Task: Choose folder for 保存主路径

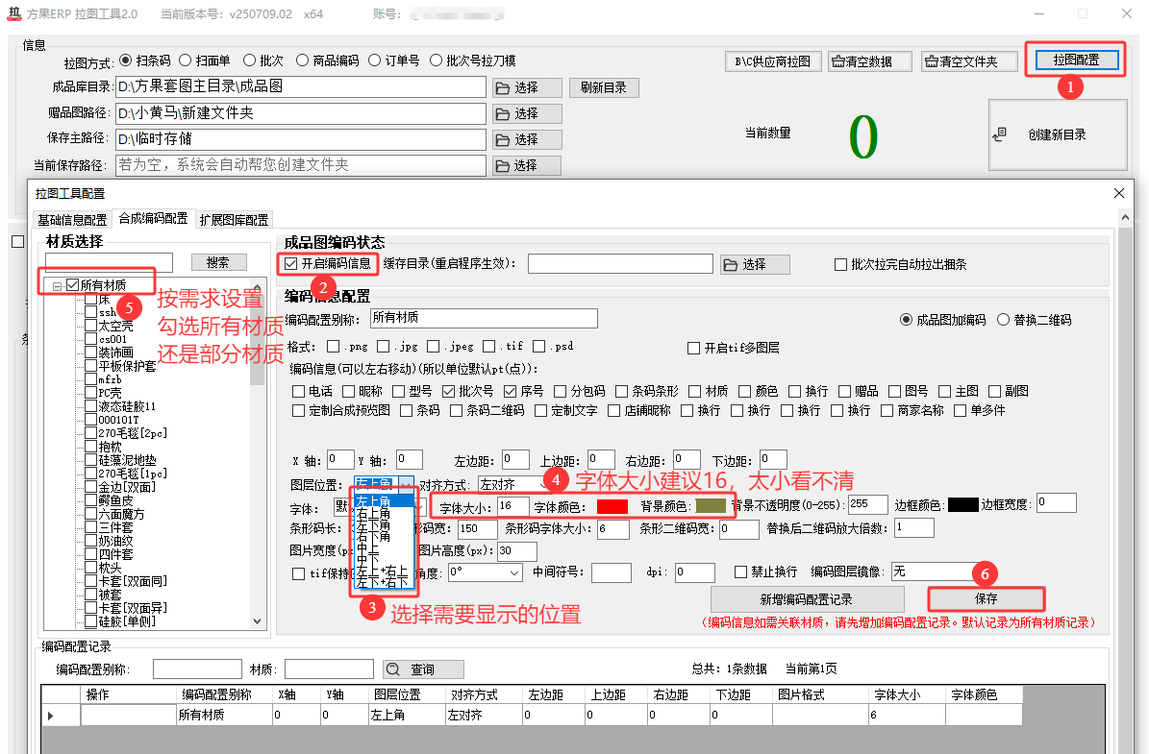Action: tap(527, 140)
